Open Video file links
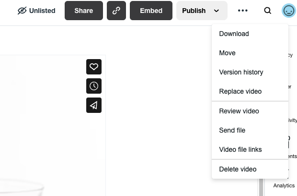 (x=240, y=149)
